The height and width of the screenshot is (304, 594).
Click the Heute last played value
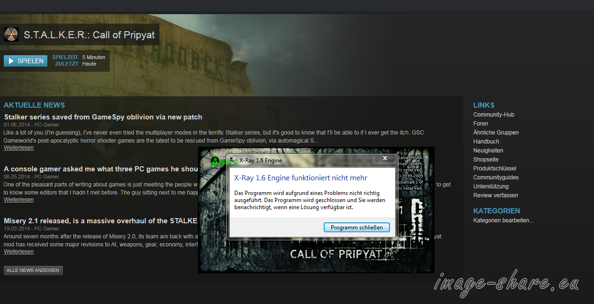pos(89,64)
